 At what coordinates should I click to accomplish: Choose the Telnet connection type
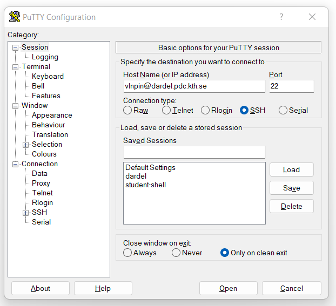166,110
